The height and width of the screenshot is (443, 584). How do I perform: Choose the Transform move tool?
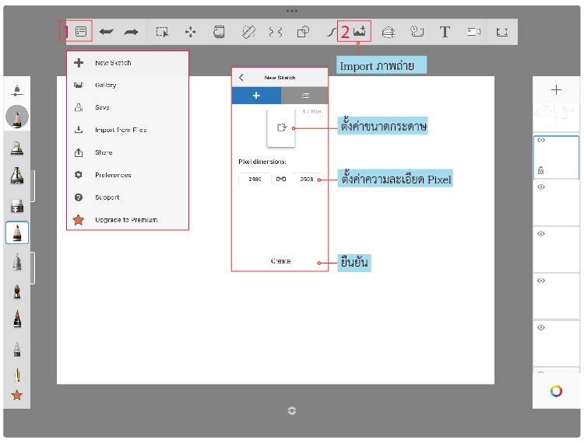(x=190, y=32)
